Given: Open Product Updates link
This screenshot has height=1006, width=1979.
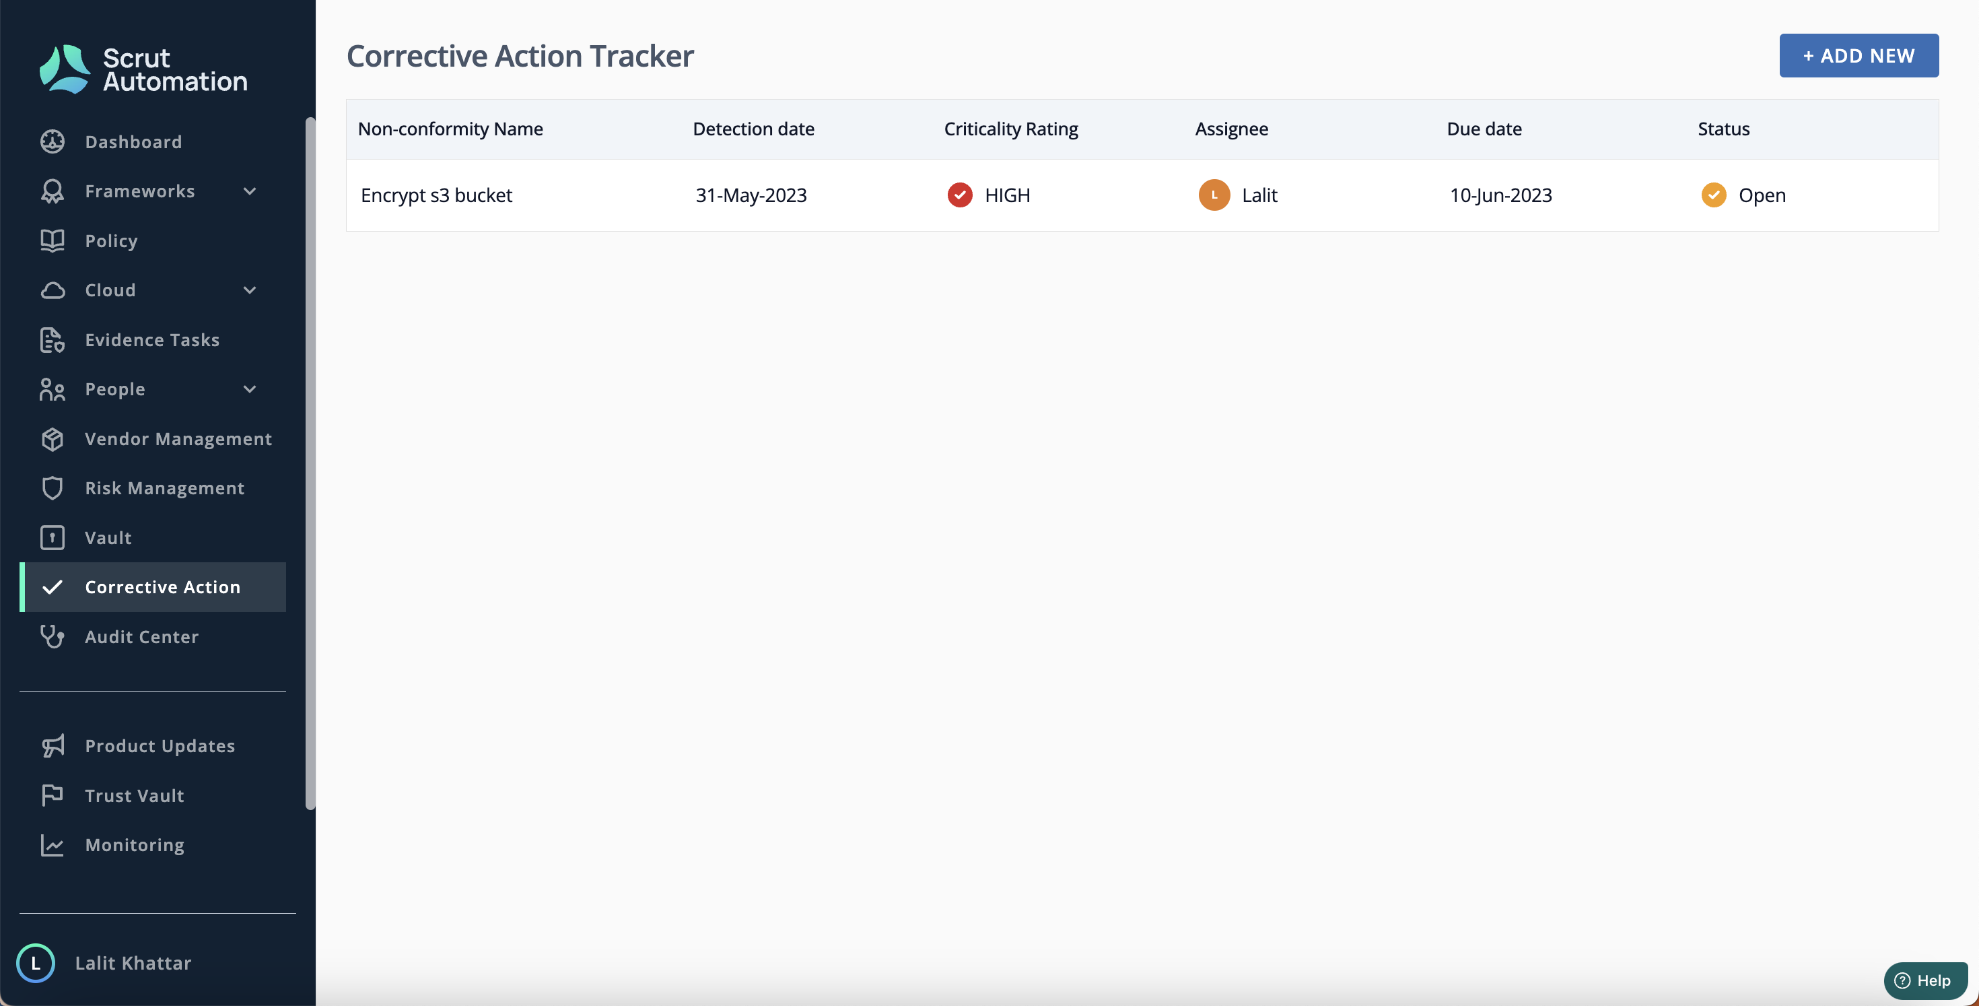Looking at the screenshot, I should pos(152,745).
